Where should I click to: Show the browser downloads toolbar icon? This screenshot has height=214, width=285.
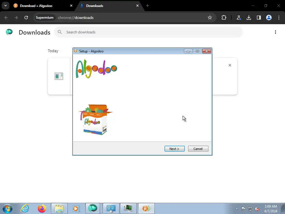point(249,18)
